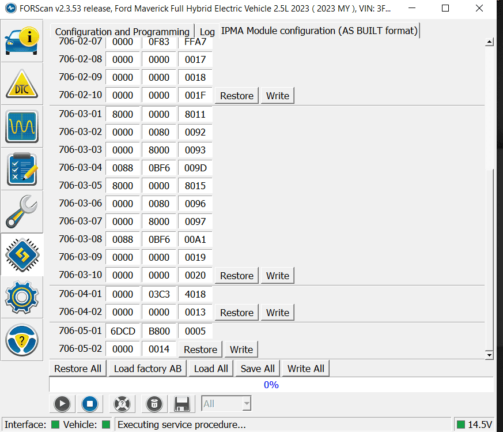Image resolution: width=503 pixels, height=432 pixels.
Task: Edit the 009D field in 706-03-04
Action: [195, 168]
